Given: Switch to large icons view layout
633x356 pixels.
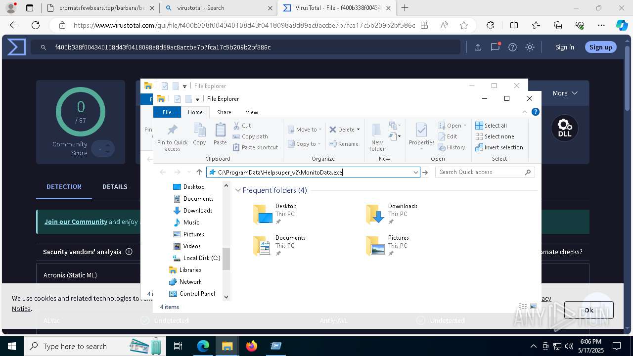Looking at the screenshot, I should click(534, 307).
